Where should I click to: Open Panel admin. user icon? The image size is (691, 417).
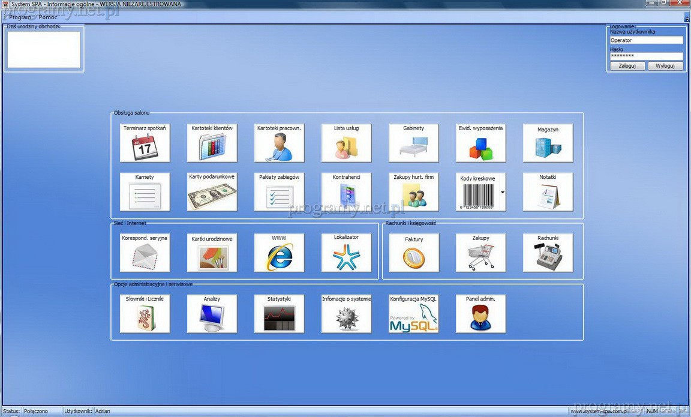point(480,314)
